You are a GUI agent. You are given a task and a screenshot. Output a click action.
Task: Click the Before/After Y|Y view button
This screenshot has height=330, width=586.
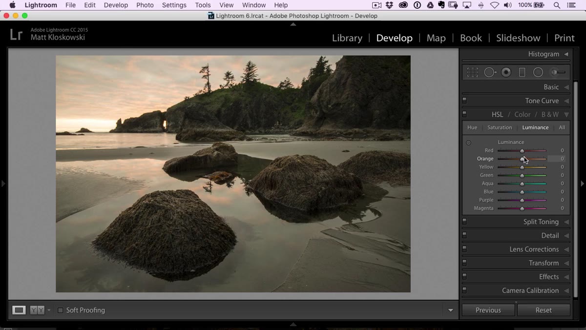coord(37,310)
